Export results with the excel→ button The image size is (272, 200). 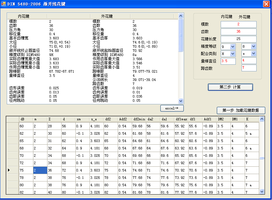pos(172,108)
